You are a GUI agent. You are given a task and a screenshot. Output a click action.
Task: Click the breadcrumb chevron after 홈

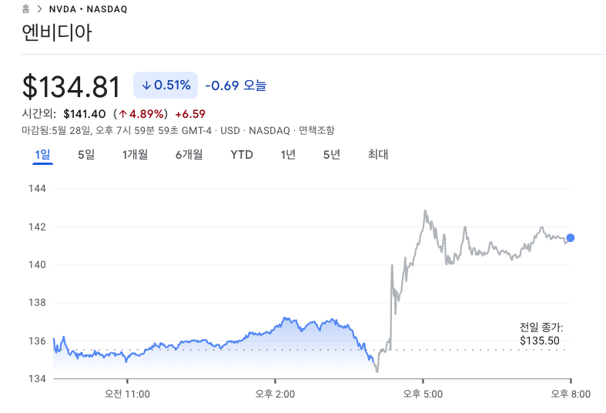click(39, 9)
